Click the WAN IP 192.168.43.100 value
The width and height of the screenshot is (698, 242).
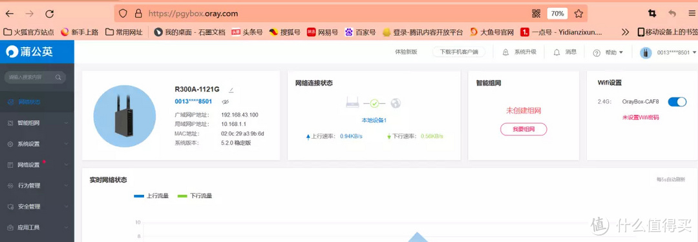240,115
